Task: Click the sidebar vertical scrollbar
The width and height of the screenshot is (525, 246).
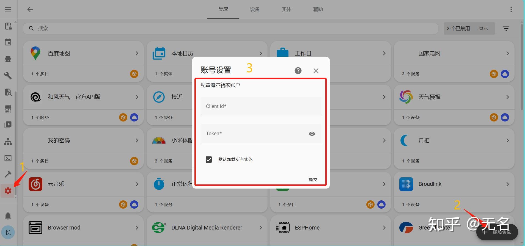Action: (16, 143)
